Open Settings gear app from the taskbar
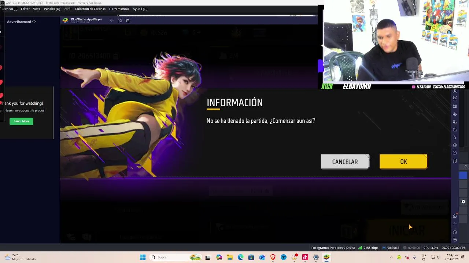The image size is (469, 263). [x=315, y=257]
